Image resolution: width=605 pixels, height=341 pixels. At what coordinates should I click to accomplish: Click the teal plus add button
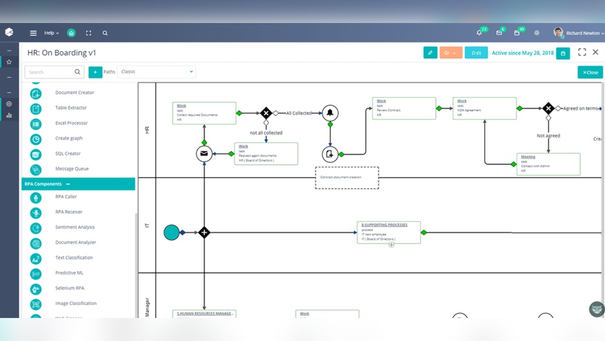click(96, 72)
